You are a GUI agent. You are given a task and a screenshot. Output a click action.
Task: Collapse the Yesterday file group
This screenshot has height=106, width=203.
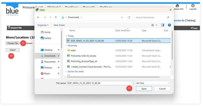click(x=66, y=46)
